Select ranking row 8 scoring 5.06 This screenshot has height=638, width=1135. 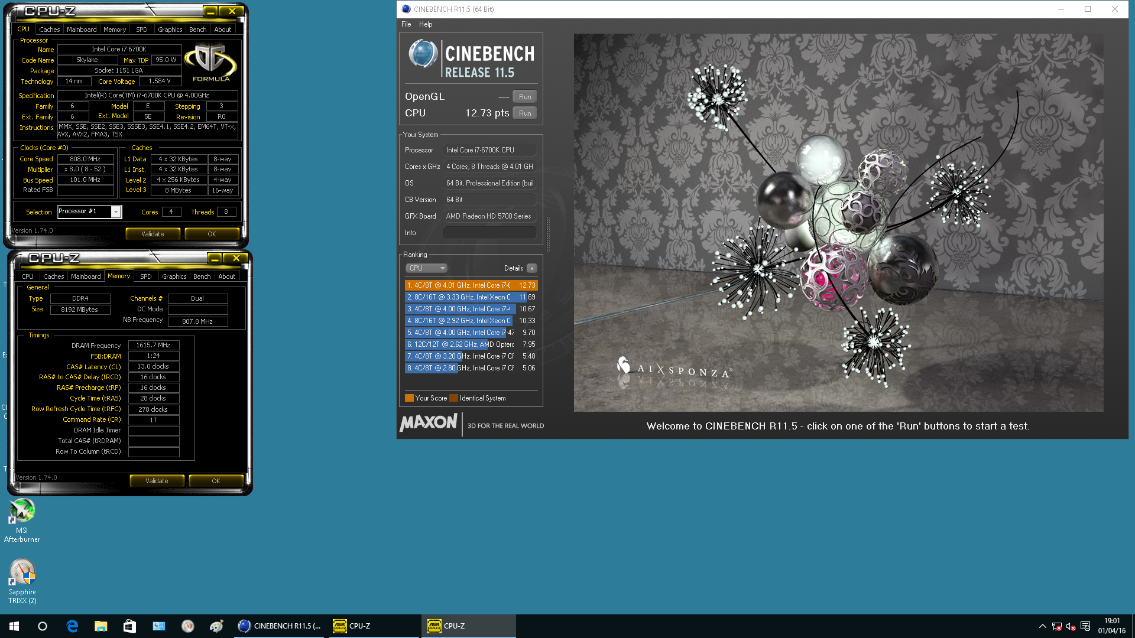pyautogui.click(x=471, y=368)
